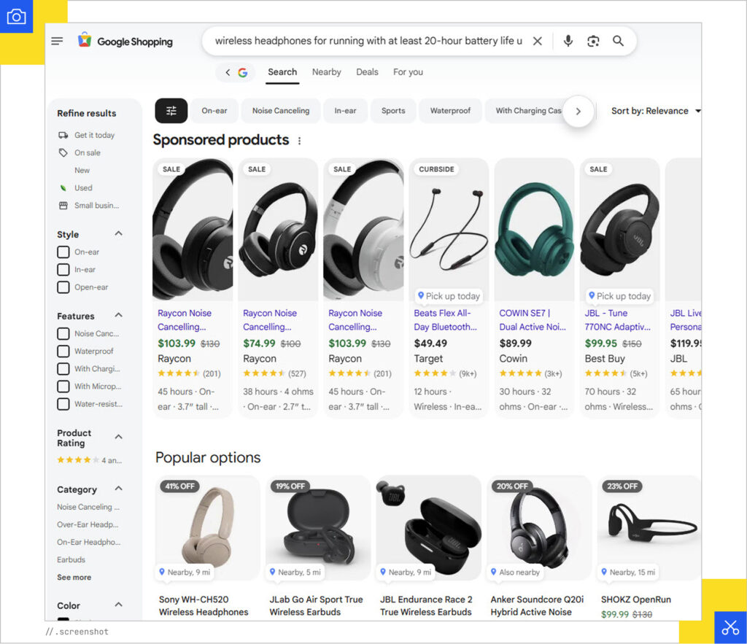Start a voice search with the microphone icon

568,41
